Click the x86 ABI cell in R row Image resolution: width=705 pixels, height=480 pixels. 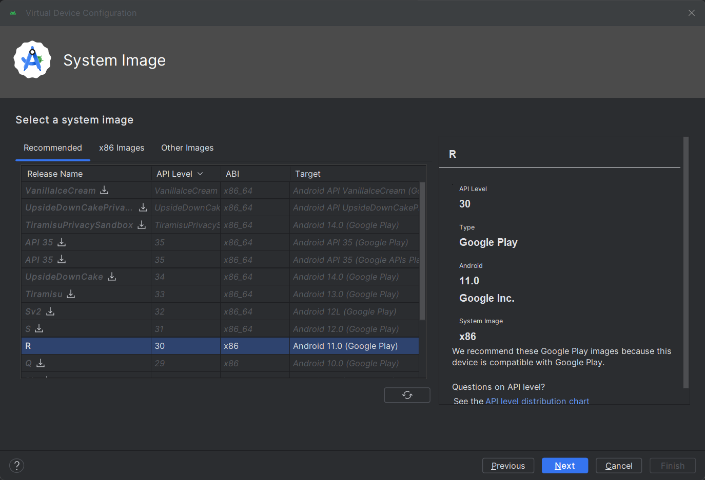tap(255, 346)
